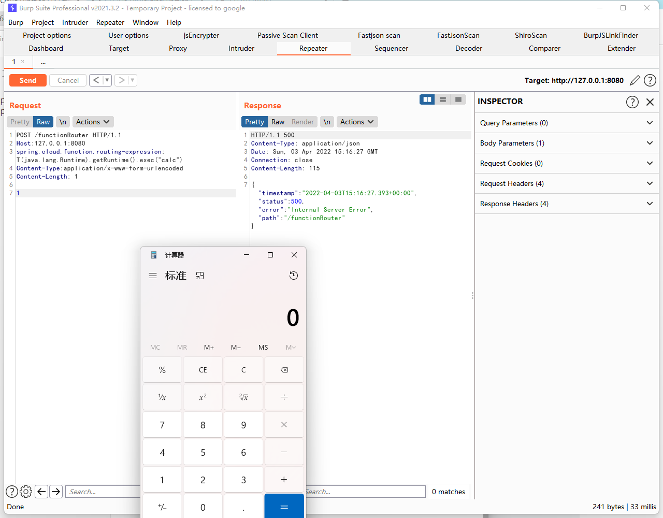The height and width of the screenshot is (518, 663).
Task: Close Repeater tab 1
Action: [22, 62]
